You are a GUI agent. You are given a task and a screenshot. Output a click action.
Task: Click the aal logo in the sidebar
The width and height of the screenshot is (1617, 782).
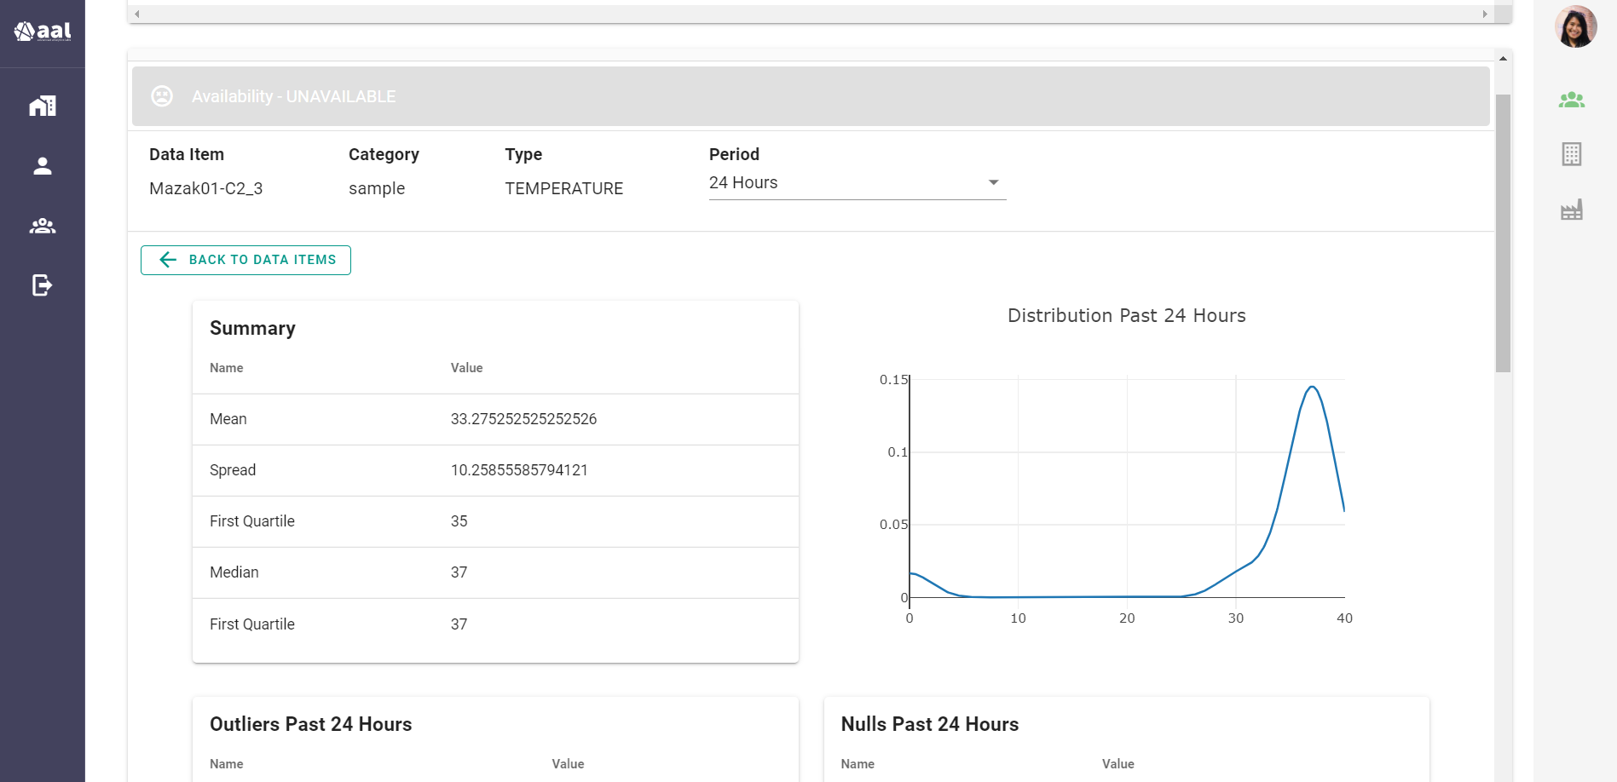43,32
